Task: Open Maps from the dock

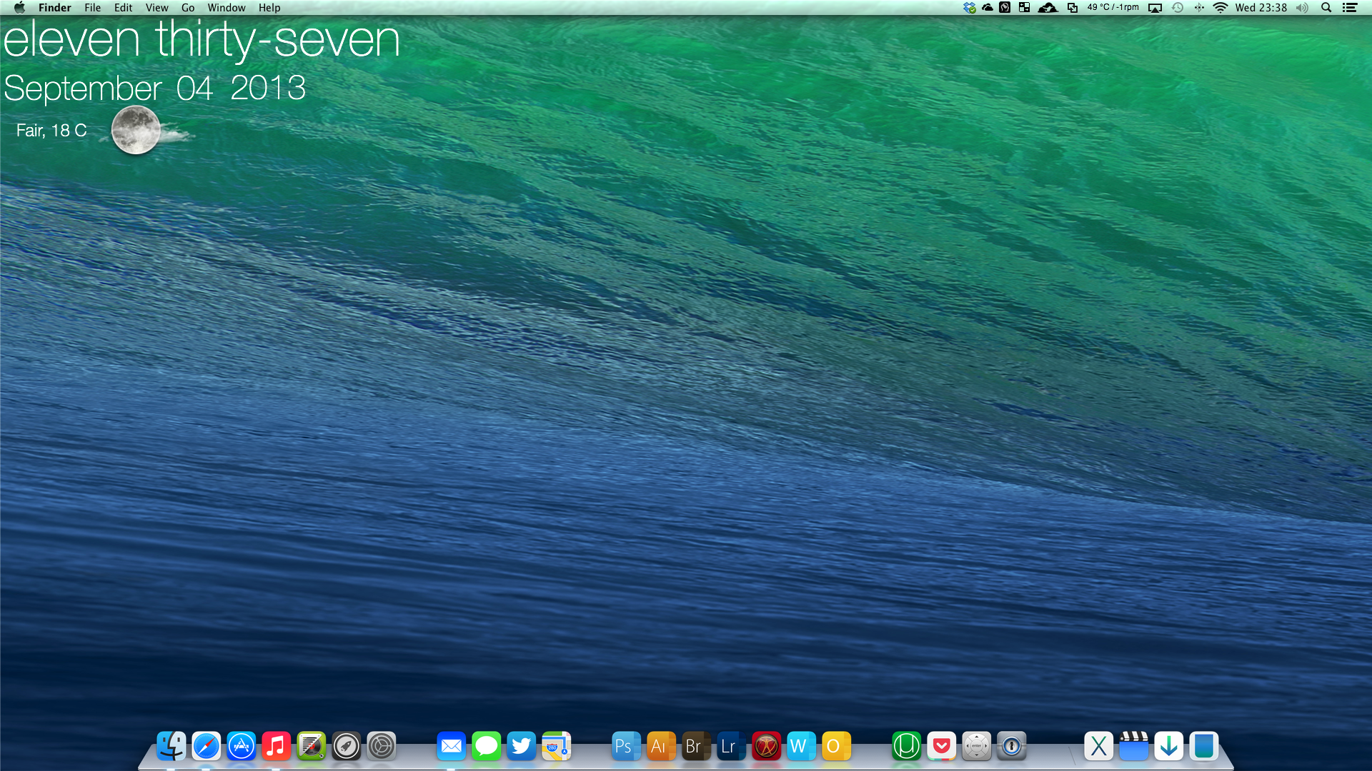Action: (557, 746)
